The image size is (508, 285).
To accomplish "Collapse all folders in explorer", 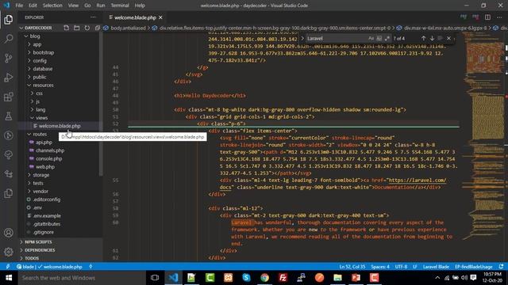I will pyautogui.click(x=97, y=28).
